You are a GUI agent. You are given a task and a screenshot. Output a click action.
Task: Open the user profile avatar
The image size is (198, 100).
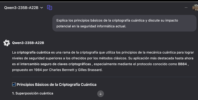point(195,7)
